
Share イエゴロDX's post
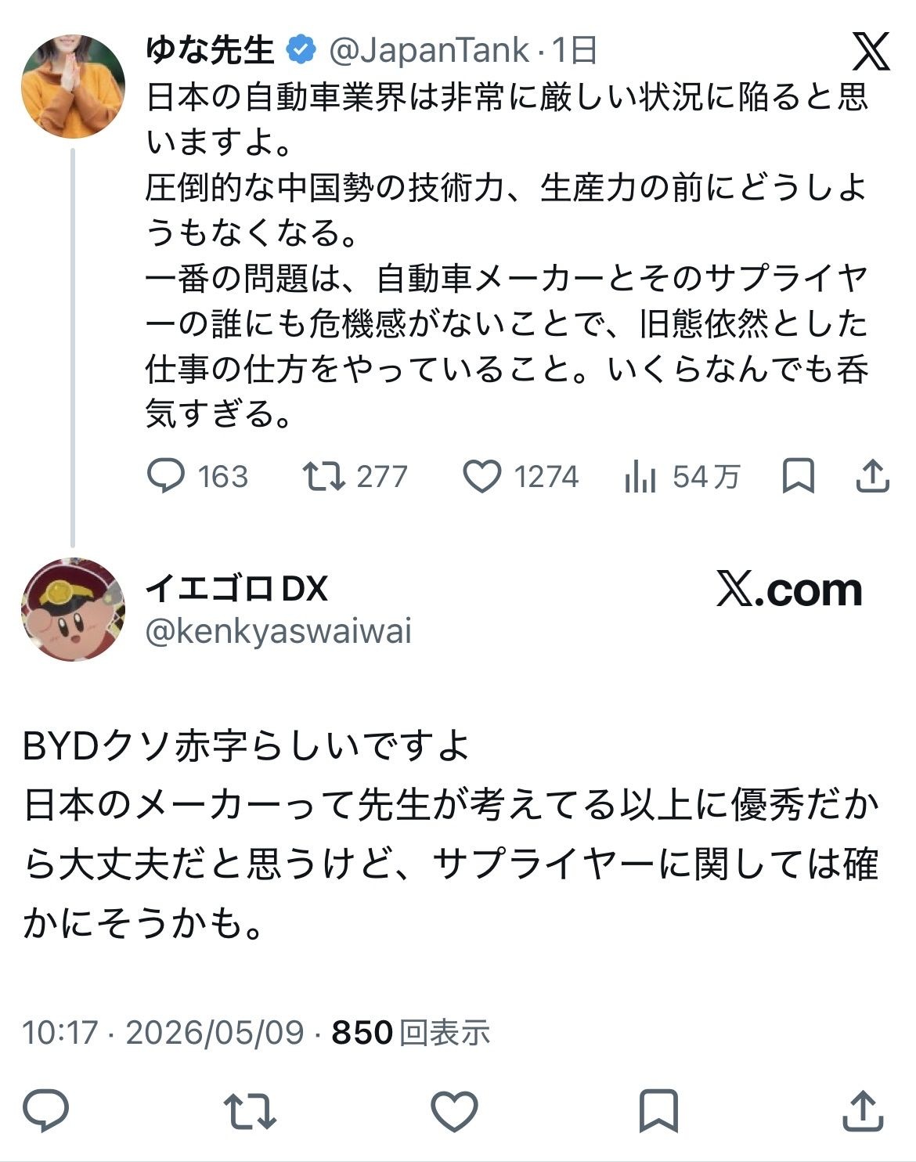(862, 1110)
